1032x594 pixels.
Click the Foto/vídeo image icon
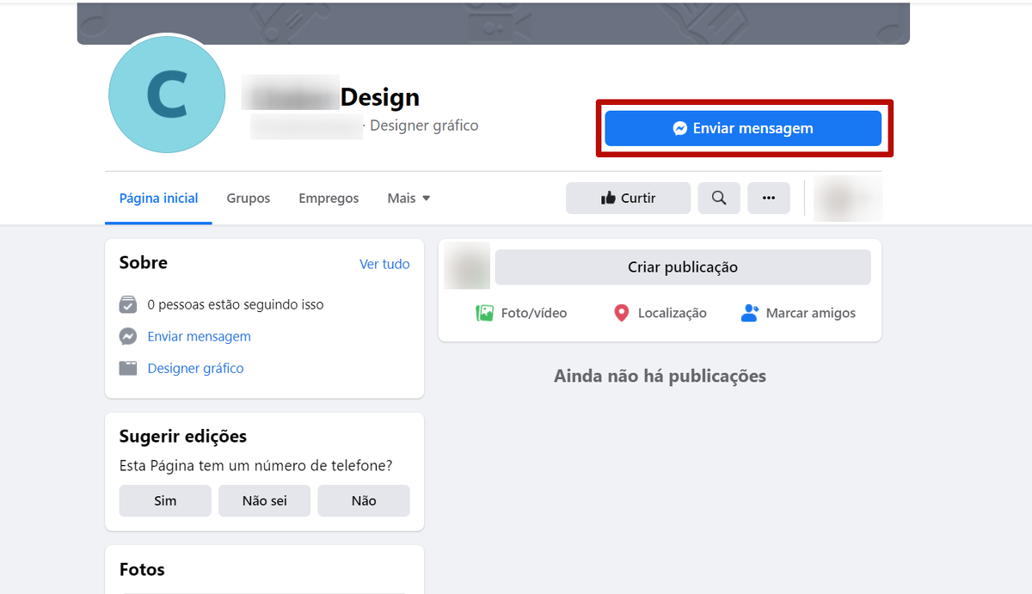pos(485,313)
